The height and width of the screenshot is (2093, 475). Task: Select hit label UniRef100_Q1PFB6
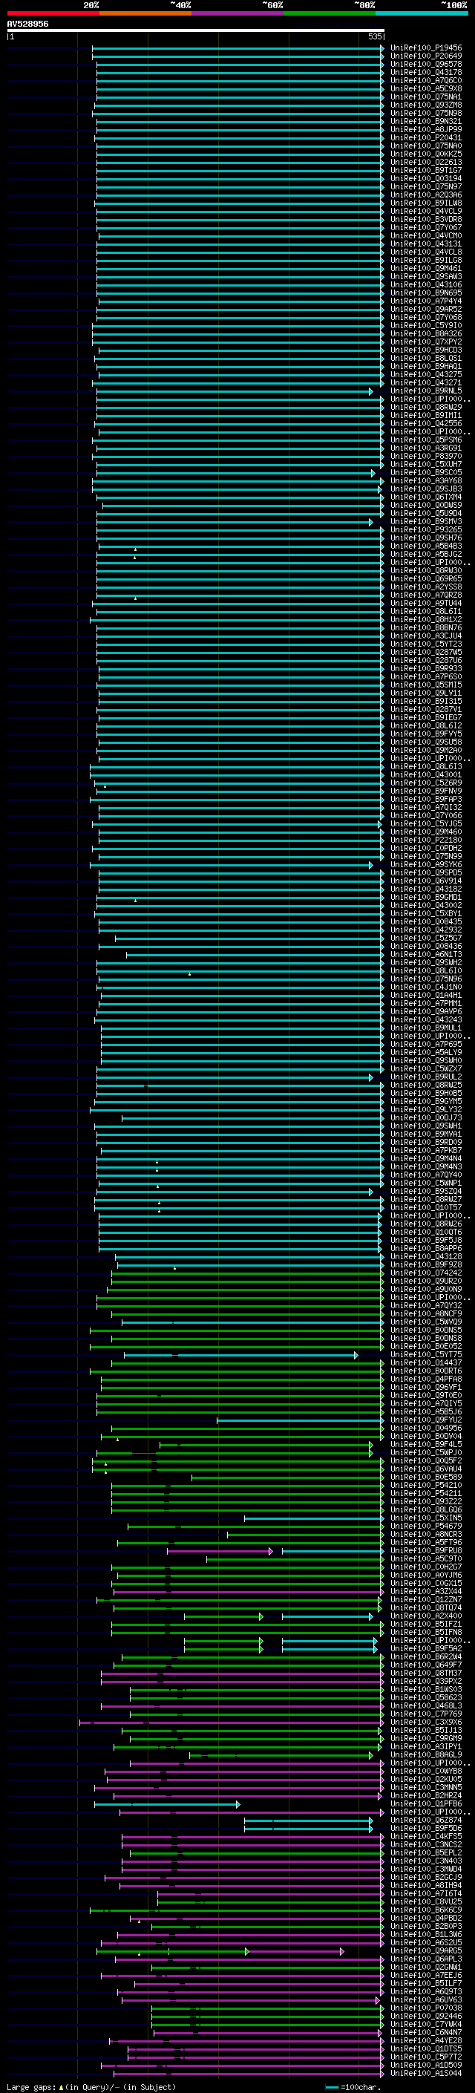click(426, 1805)
